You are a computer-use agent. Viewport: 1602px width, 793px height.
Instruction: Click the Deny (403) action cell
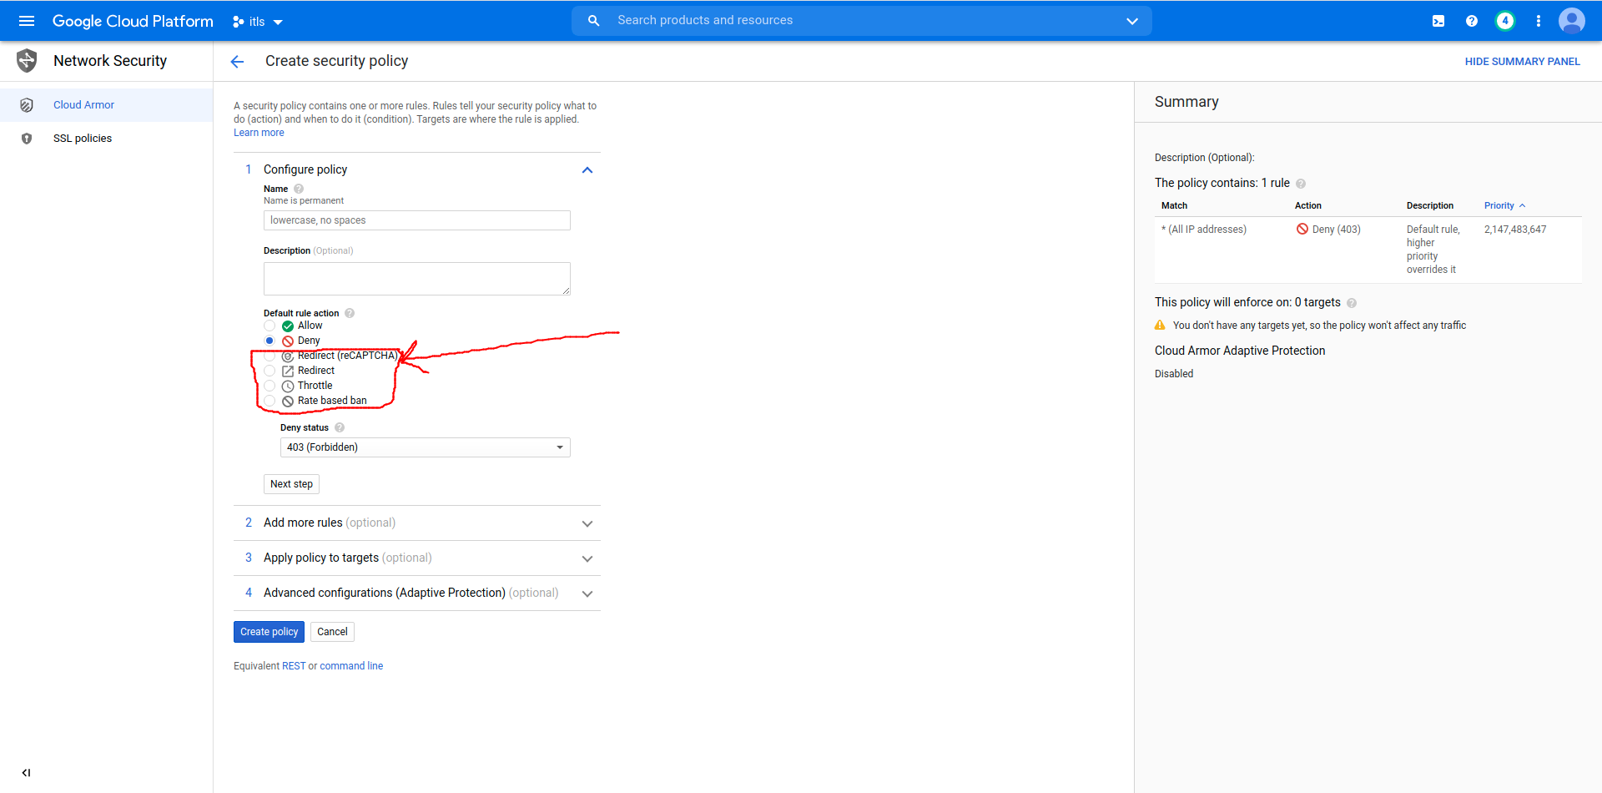[1328, 230]
